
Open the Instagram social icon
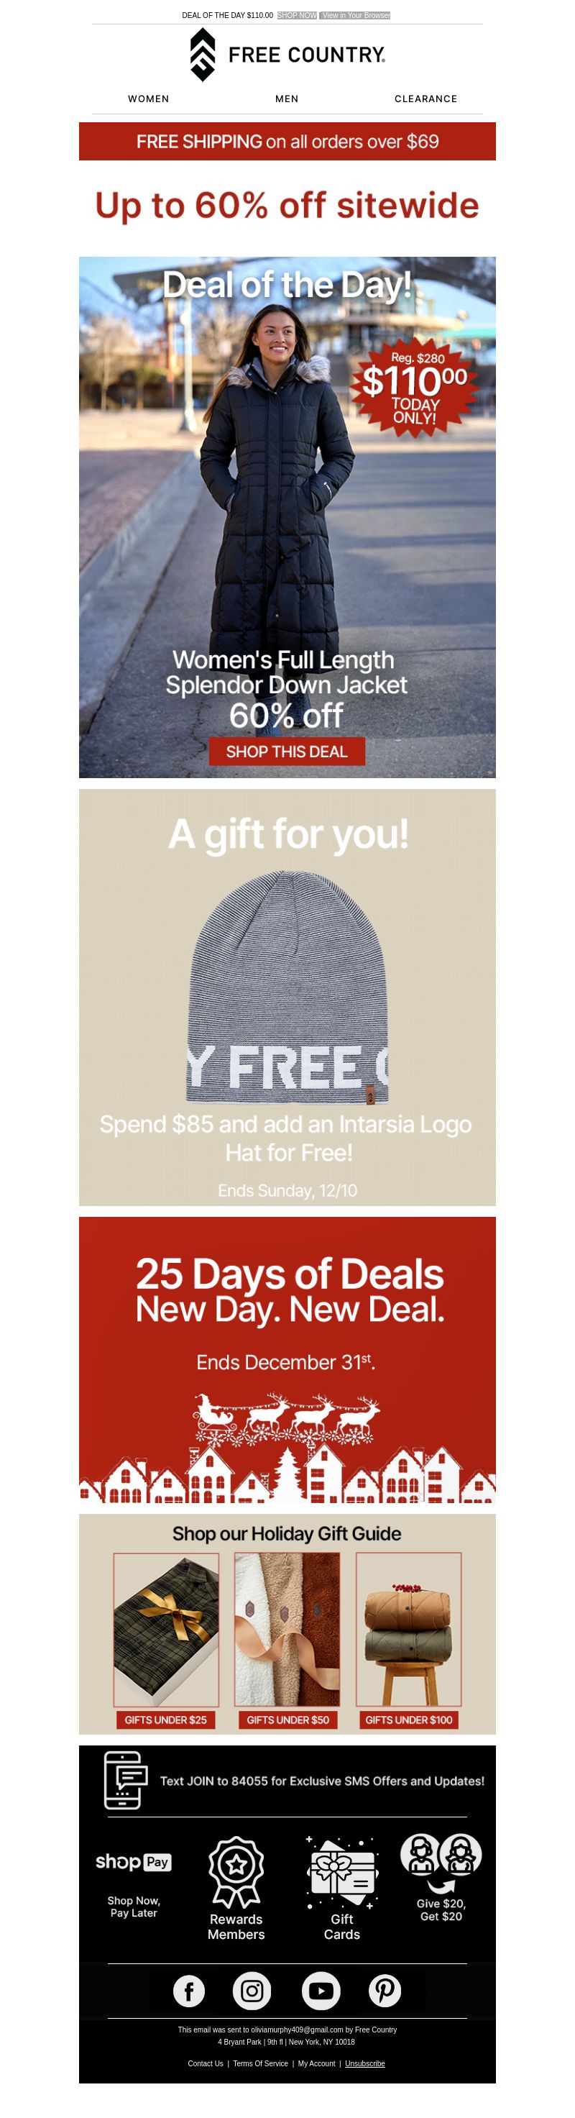click(252, 1991)
